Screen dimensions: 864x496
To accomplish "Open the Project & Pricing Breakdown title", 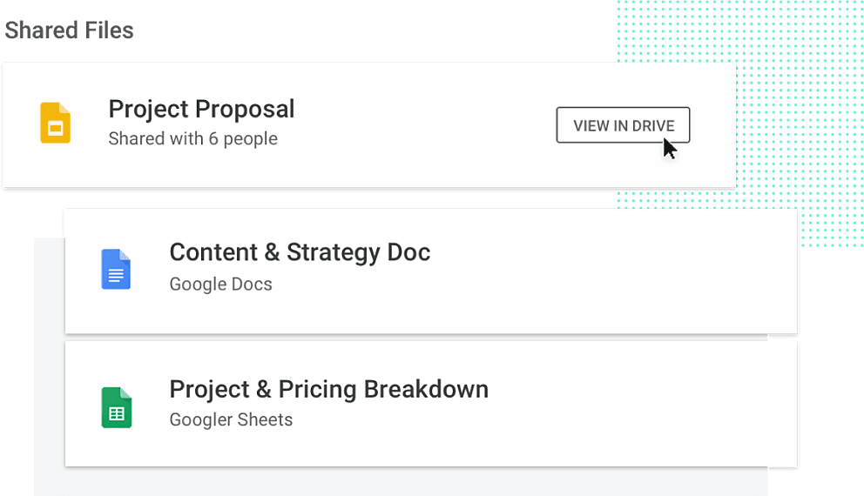I will [x=329, y=389].
